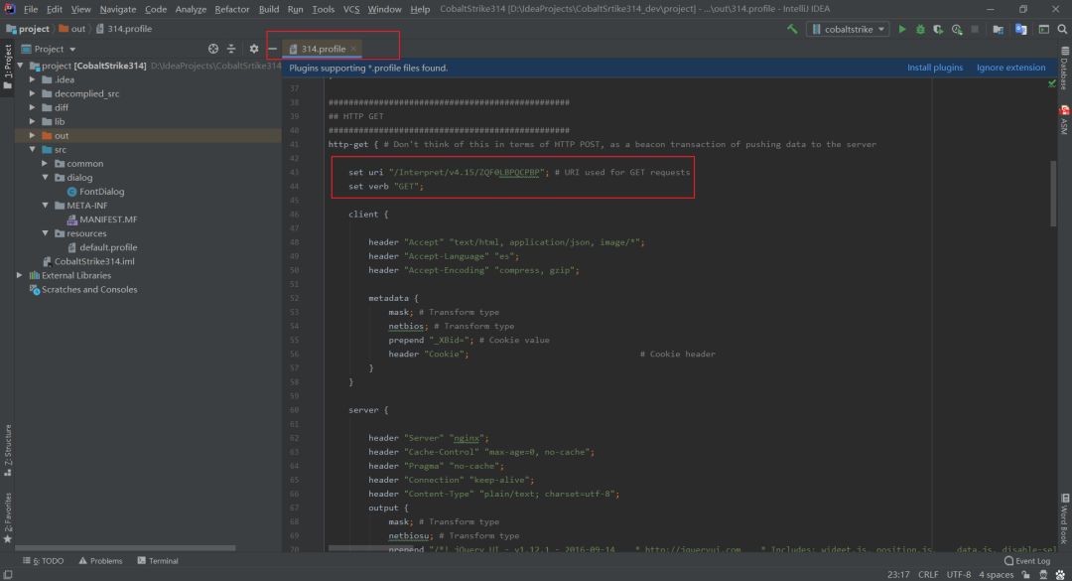The width and height of the screenshot is (1072, 581).
Task: Change the CRLF line separator
Action: [928, 575]
